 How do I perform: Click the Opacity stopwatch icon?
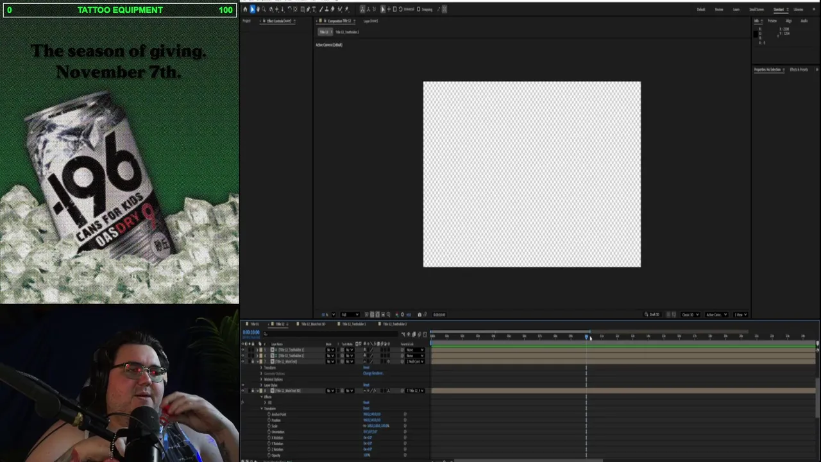[269, 455]
